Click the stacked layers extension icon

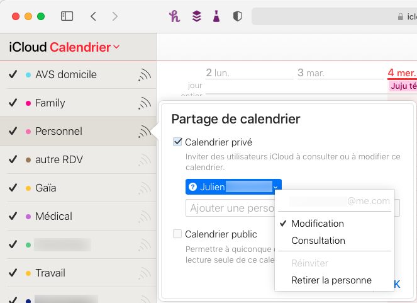pos(196,16)
